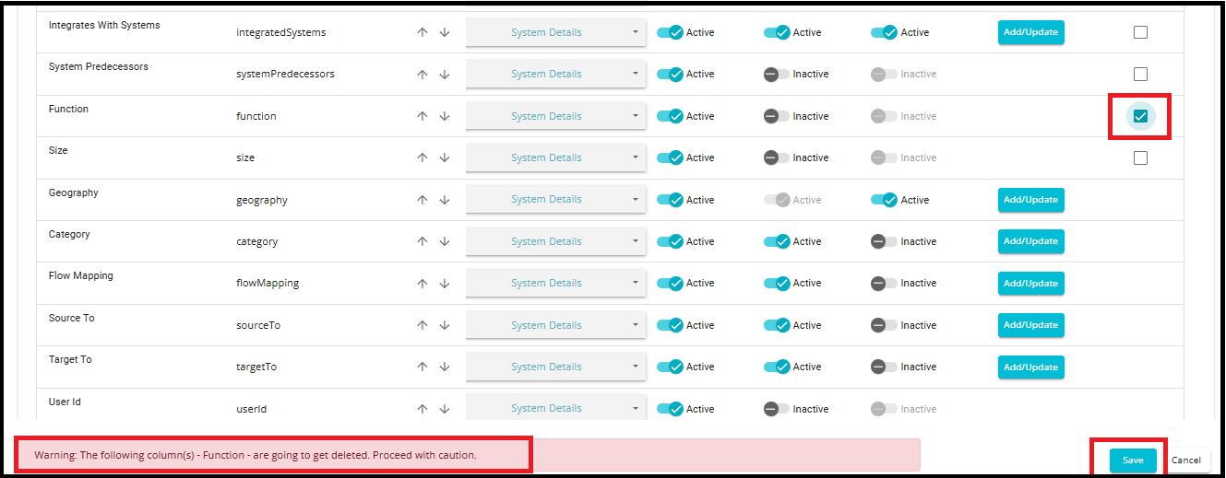Move the category row down
The image size is (1226, 478).
445,241
